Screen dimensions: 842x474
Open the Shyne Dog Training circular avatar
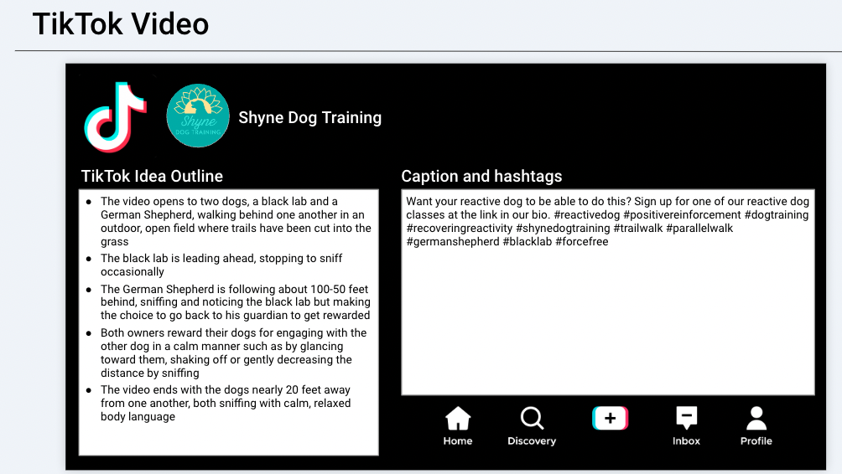tap(198, 116)
